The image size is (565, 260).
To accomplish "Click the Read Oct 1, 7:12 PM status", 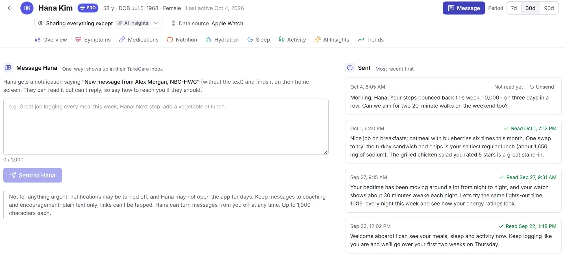I will tap(530, 128).
